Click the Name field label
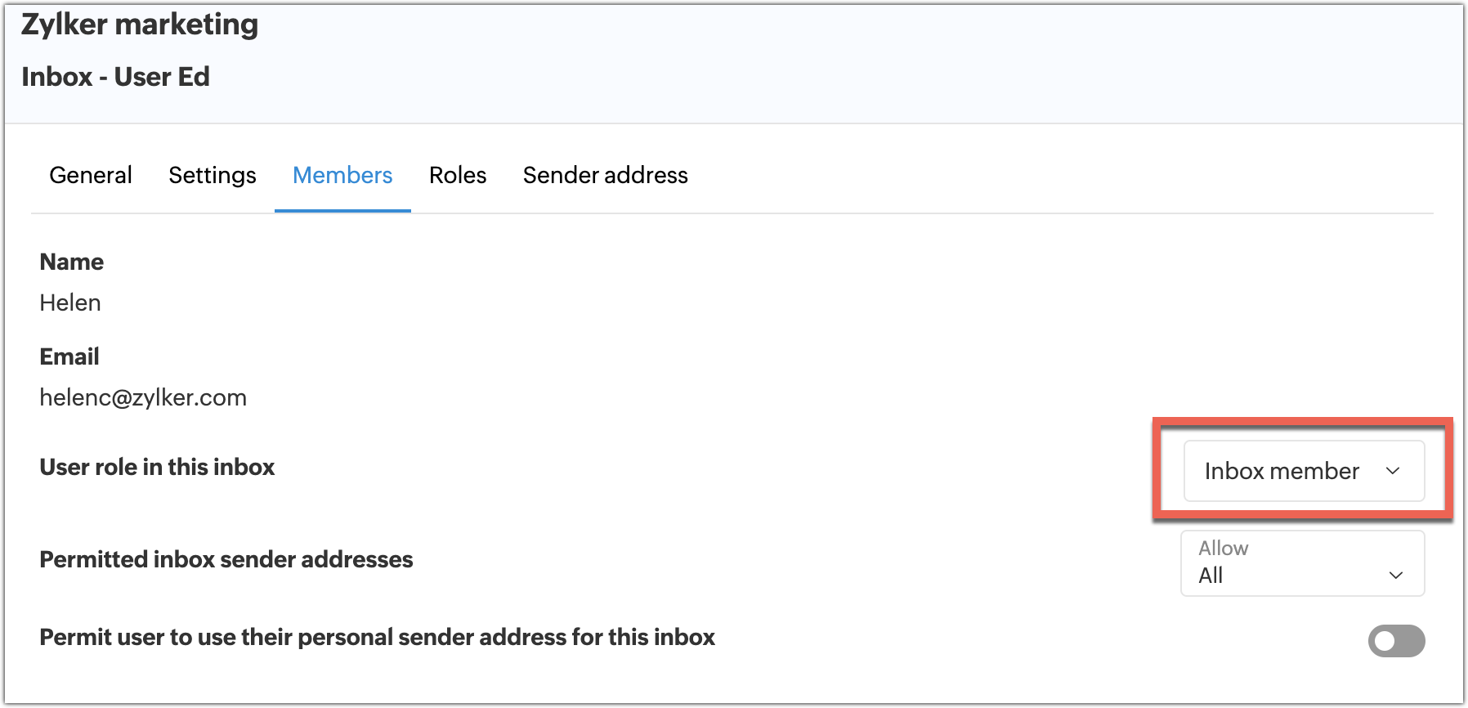Screen dimensions: 1468x708 coord(72,262)
